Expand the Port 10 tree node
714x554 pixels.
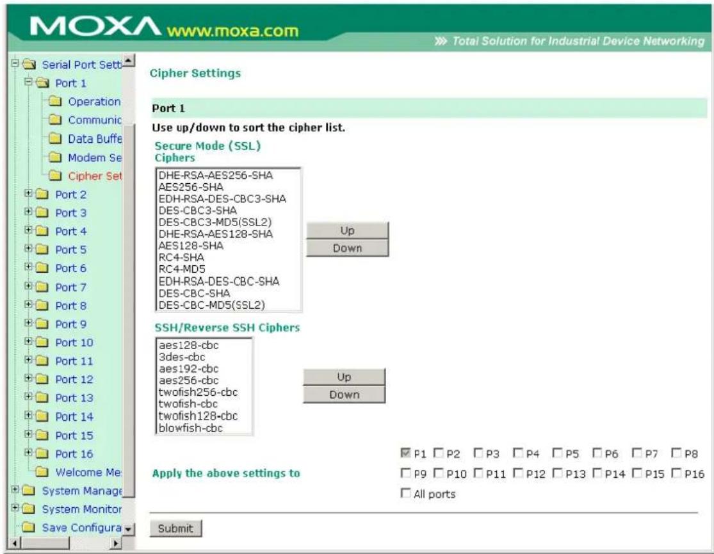click(x=28, y=341)
